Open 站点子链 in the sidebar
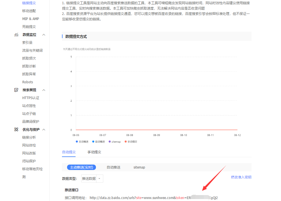The width and height of the screenshot is (281, 201). coord(29,113)
